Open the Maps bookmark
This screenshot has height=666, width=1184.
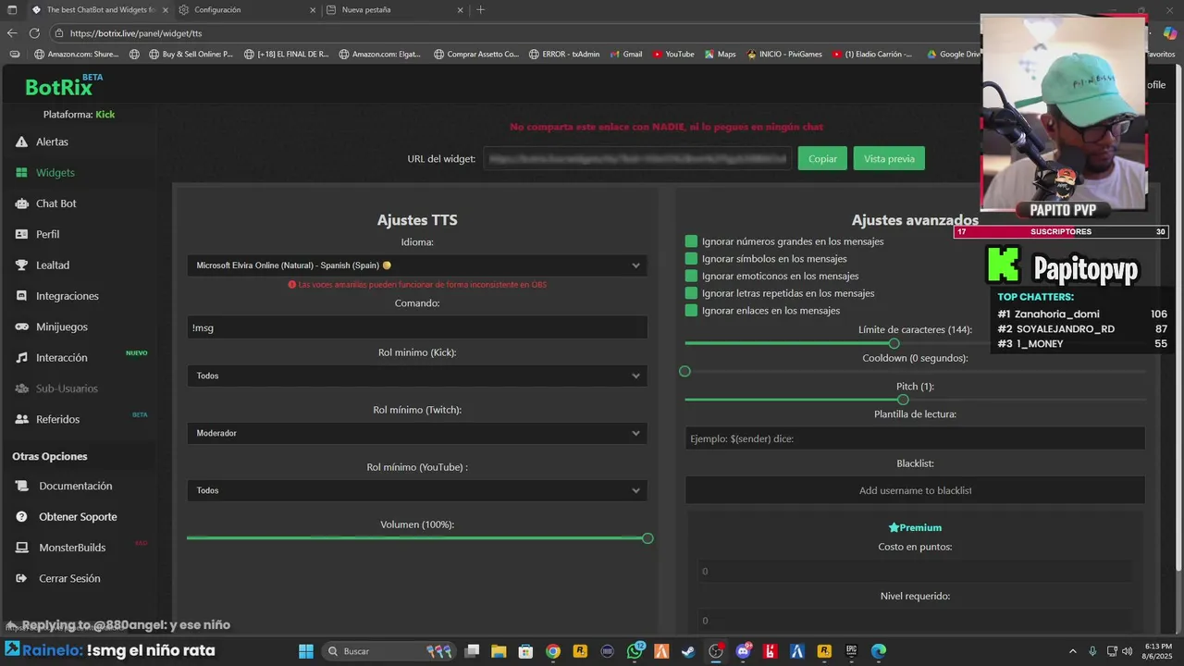click(x=719, y=54)
